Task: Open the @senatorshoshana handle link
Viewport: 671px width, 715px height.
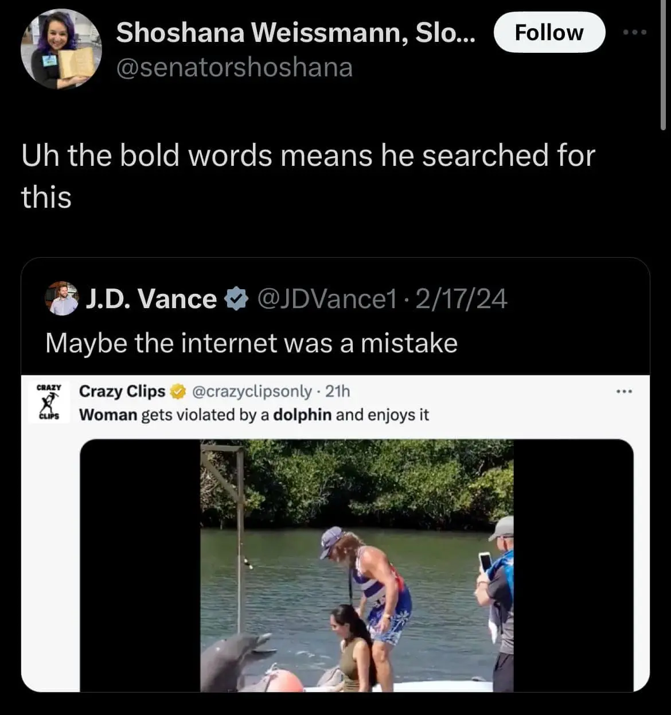Action: point(234,68)
